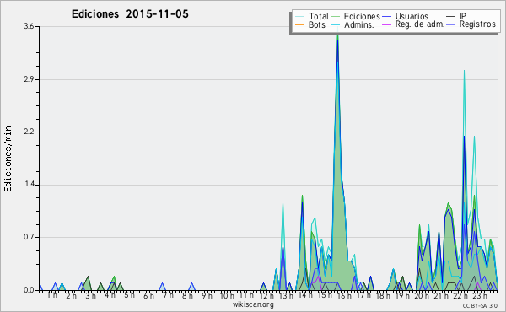Click the y-axis value 0.7
This screenshot has width=506, height=312.
pyautogui.click(x=29, y=237)
